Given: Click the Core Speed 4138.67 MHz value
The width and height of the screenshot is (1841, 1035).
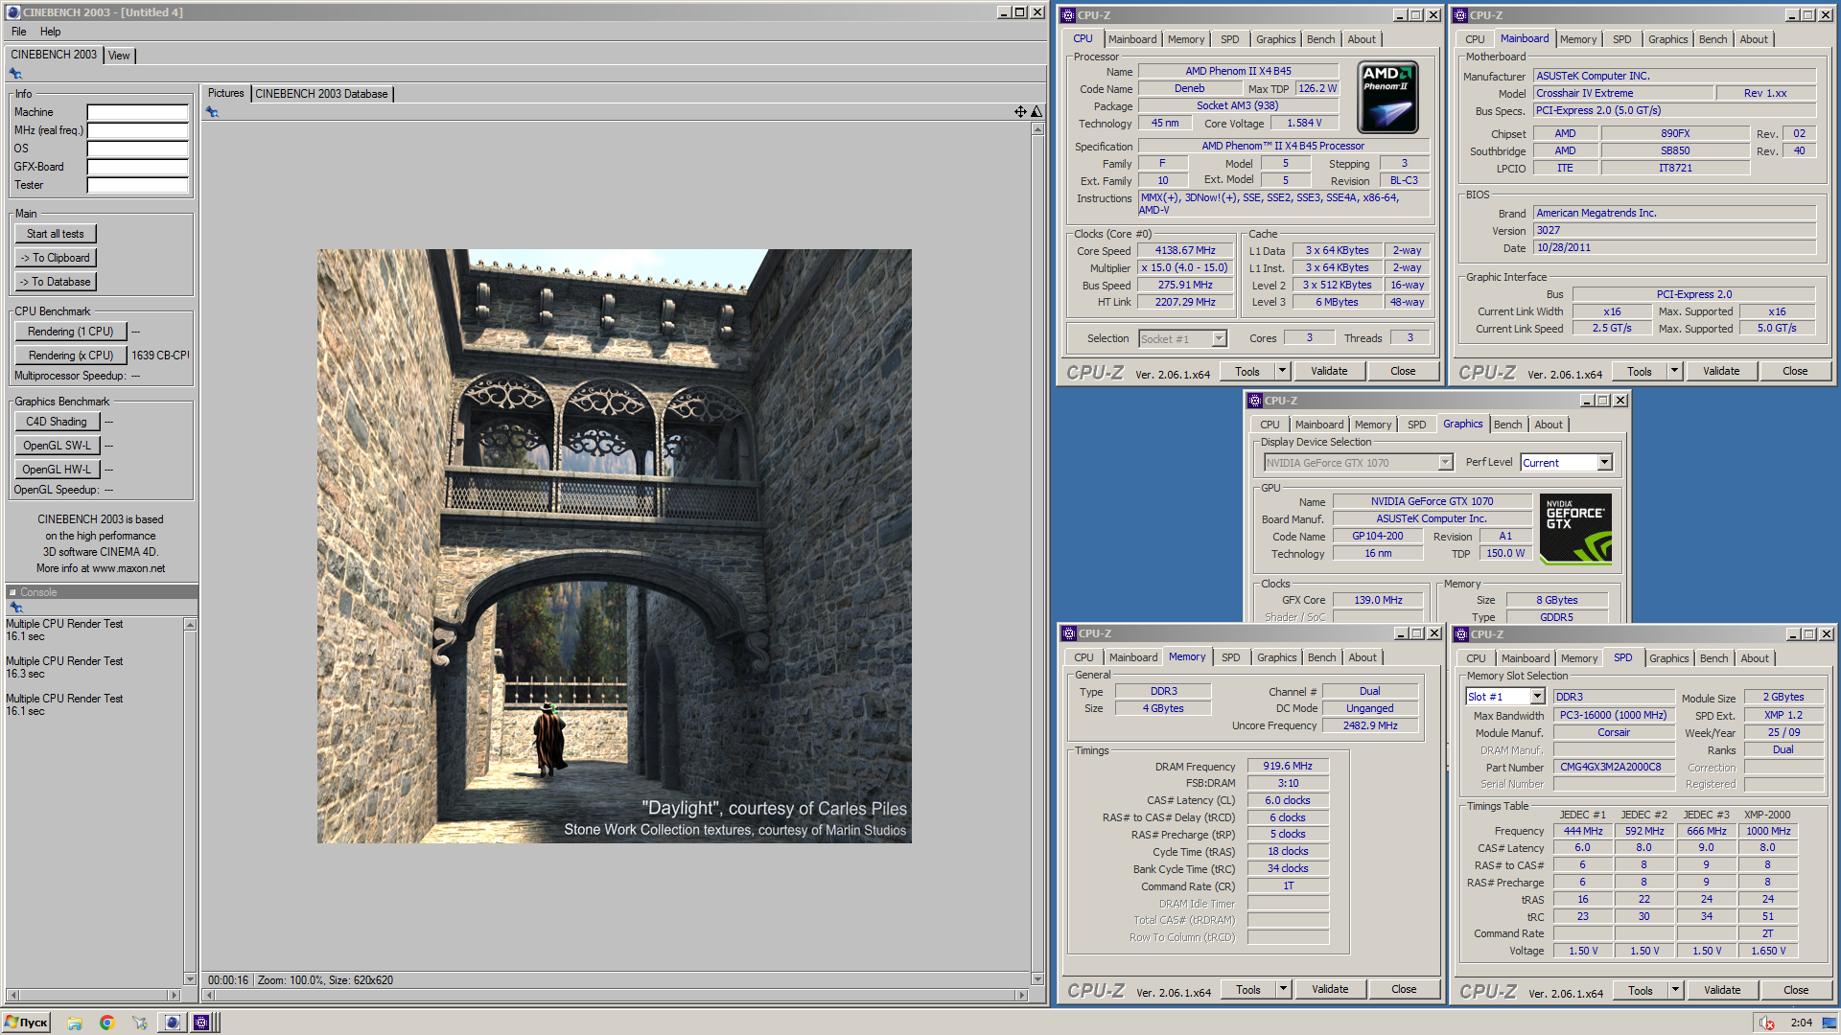Looking at the screenshot, I should coord(1185,251).
